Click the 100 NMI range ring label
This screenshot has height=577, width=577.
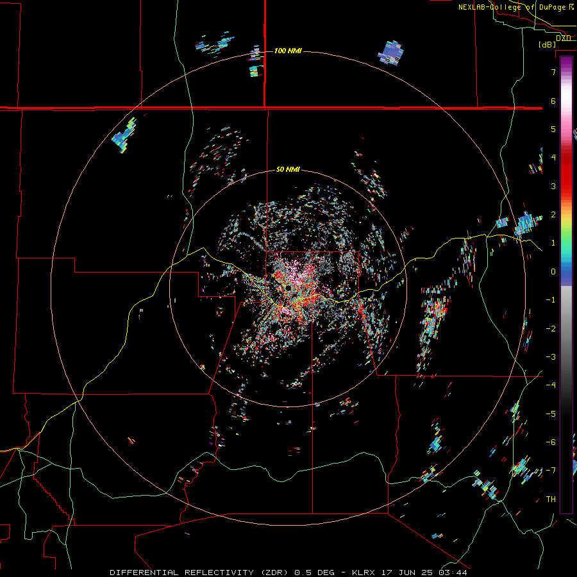click(288, 51)
